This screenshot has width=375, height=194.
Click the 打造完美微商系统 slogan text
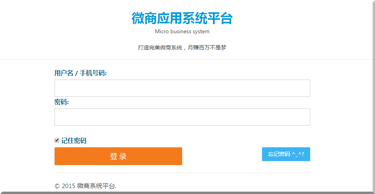click(x=160, y=48)
